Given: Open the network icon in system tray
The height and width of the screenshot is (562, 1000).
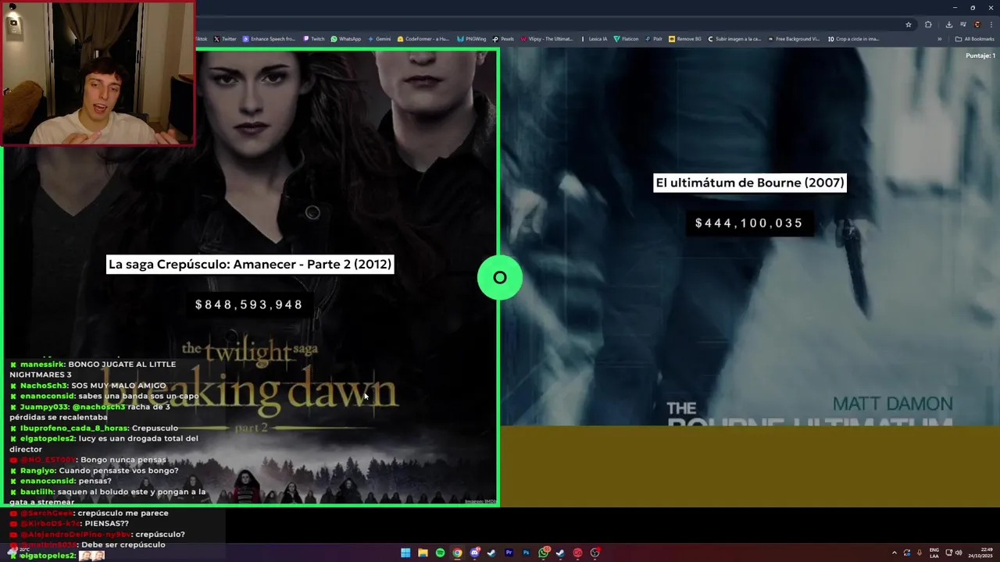Looking at the screenshot, I should click(x=948, y=553).
